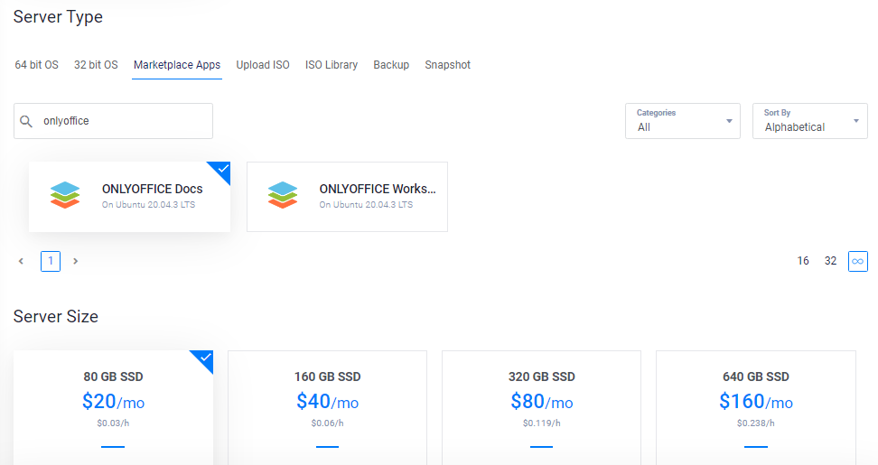Viewport: 878px width, 465px height.
Task: Switch to 32 bit OS tab
Action: point(96,65)
